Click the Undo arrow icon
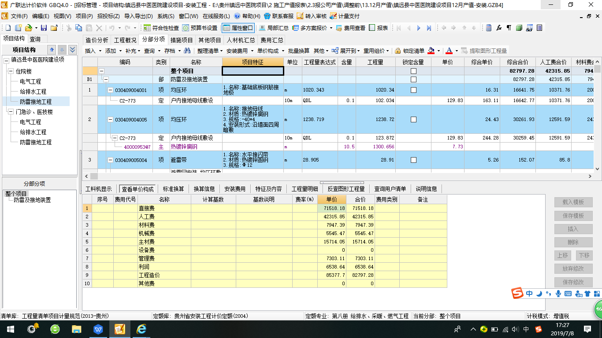The height and width of the screenshot is (338, 602). 111,28
